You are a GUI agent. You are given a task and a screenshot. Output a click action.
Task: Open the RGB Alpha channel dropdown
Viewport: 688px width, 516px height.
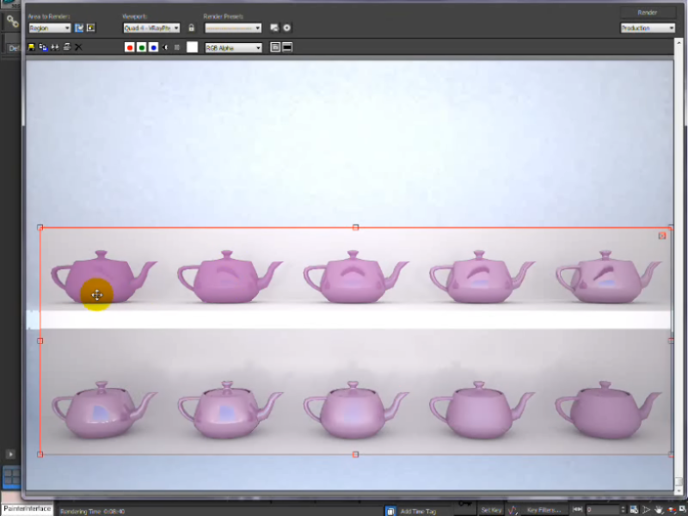click(233, 48)
